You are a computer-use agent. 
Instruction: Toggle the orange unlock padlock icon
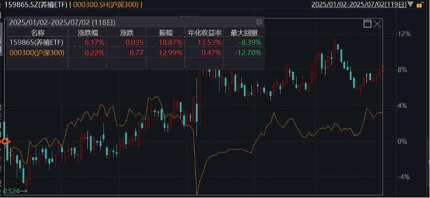pos(419,5)
